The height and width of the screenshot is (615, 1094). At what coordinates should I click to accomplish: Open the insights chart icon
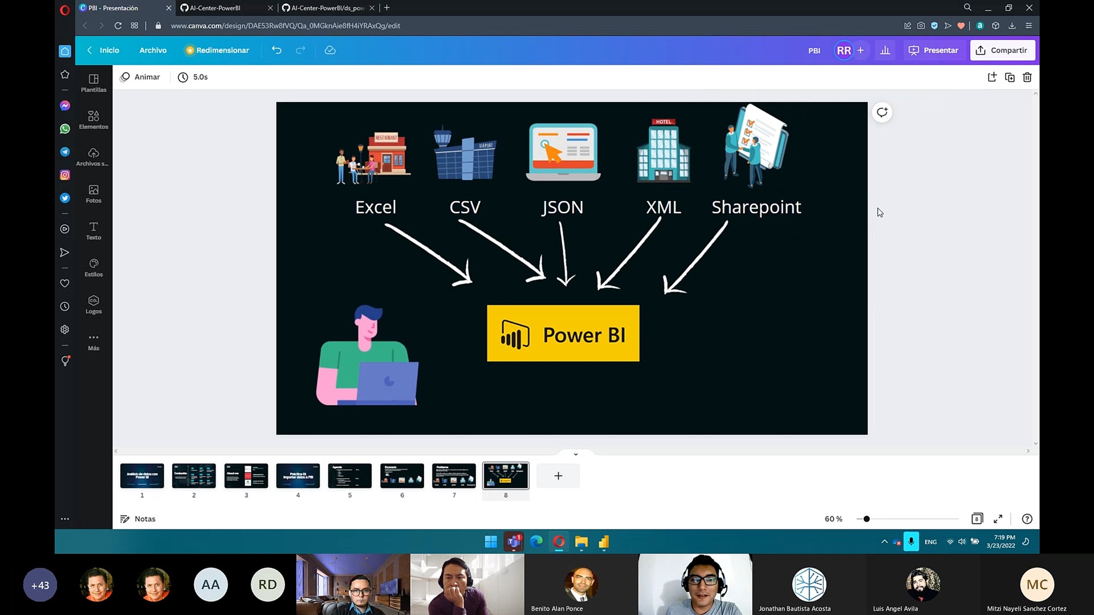[885, 50]
